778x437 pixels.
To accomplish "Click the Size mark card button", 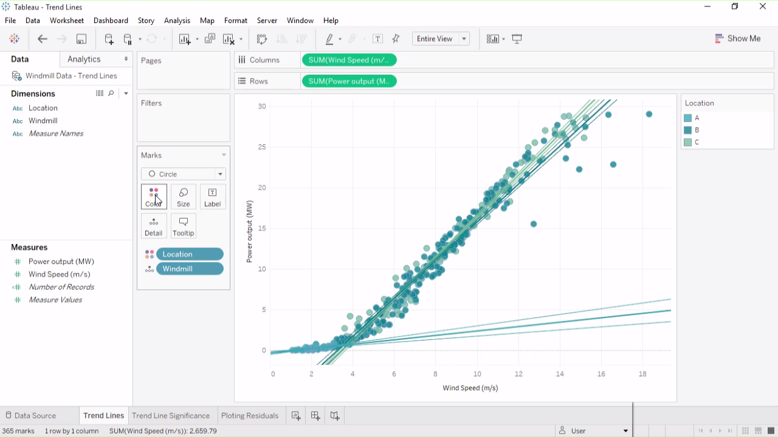I will click(x=183, y=197).
